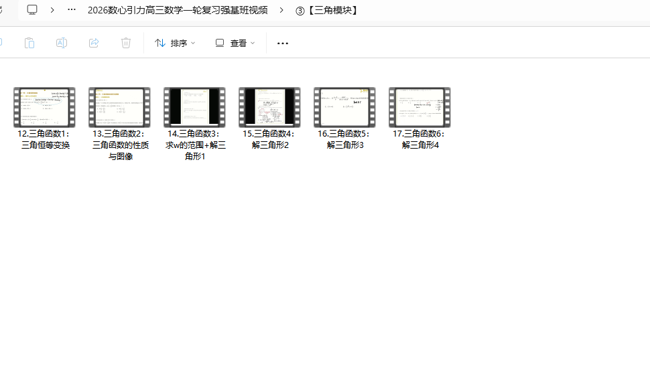
Task: Select video thumbnail 15.三角函数4：解三角形2
Action: click(x=269, y=107)
